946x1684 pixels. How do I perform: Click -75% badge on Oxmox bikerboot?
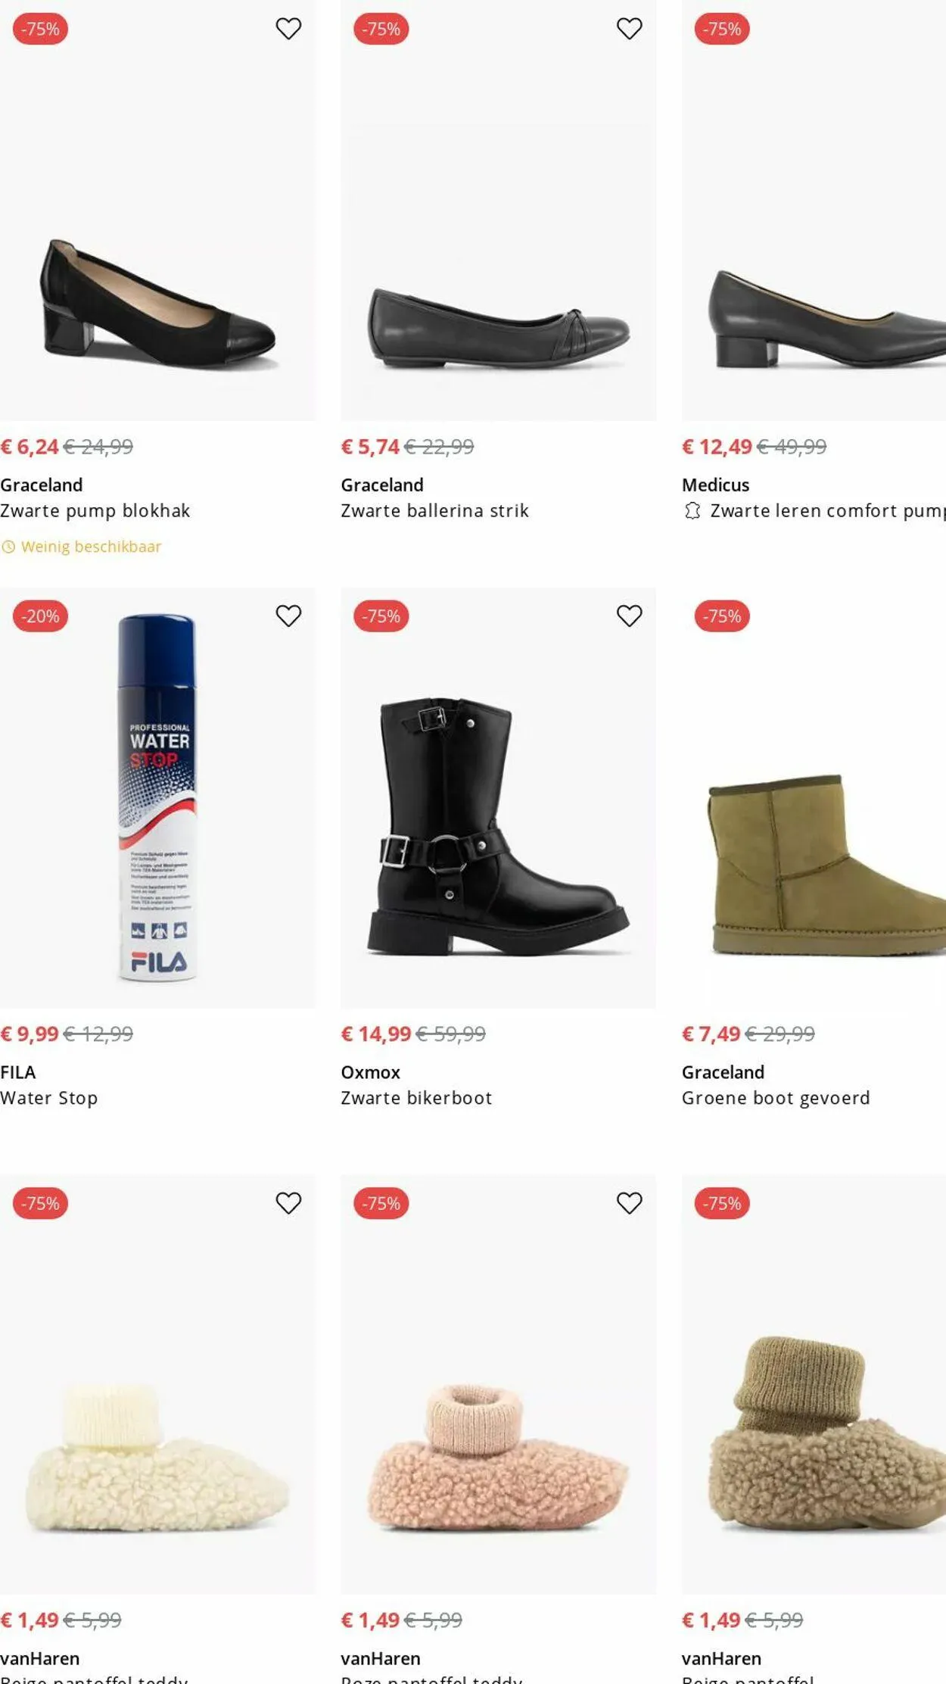point(381,616)
